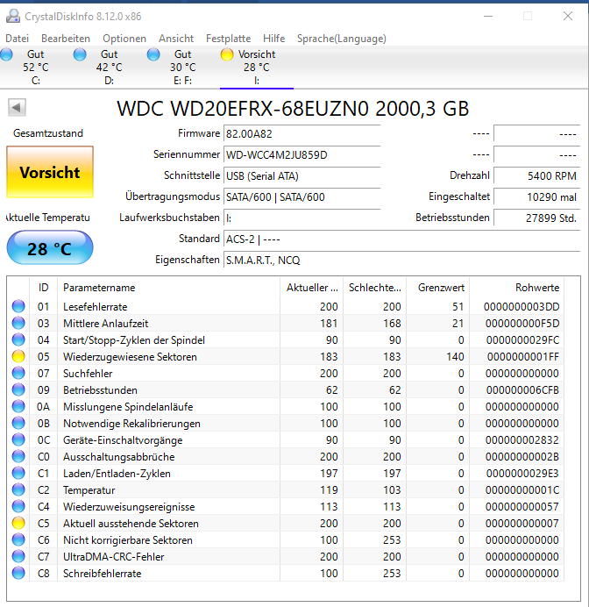The image size is (589, 607).
Task: Select the blue status orb for drive C:
Action: [7, 54]
